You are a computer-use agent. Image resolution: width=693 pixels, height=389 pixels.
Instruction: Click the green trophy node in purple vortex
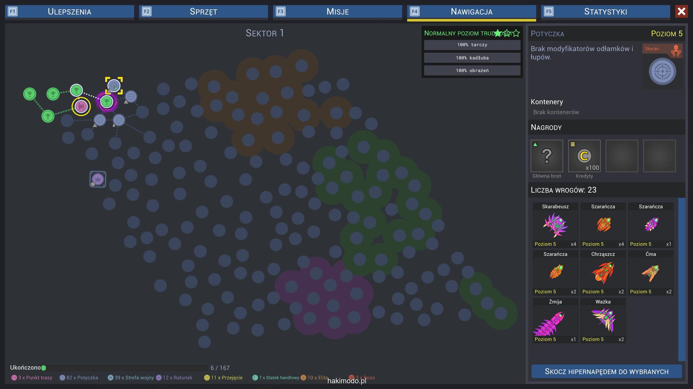click(106, 102)
